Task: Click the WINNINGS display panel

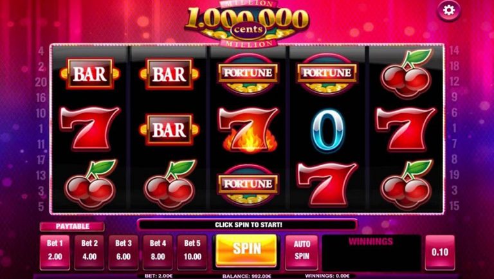Action: point(371,253)
